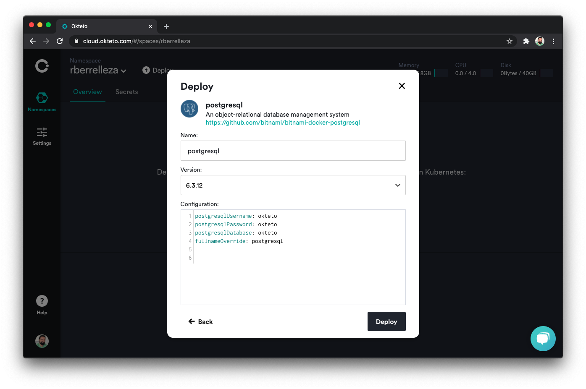This screenshot has height=389, width=586.
Task: Click the Back button
Action: pyautogui.click(x=200, y=321)
